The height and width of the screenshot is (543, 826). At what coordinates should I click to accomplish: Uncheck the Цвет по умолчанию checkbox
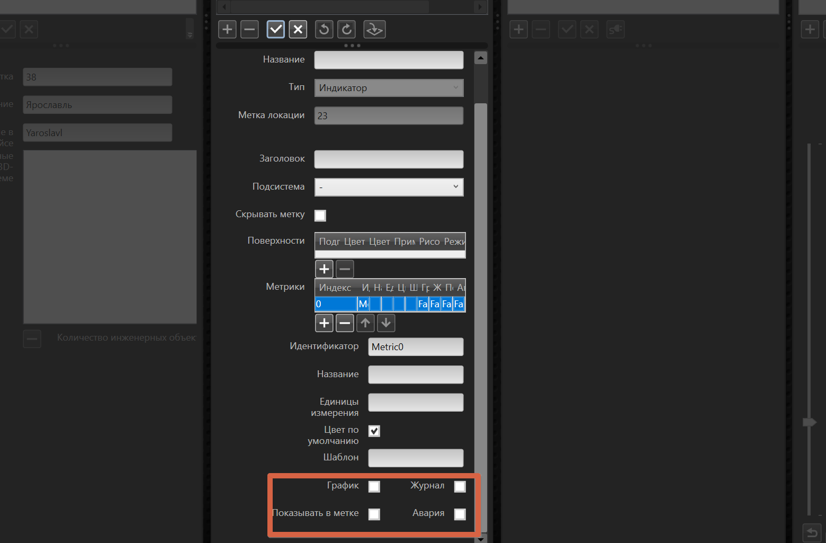pyautogui.click(x=374, y=431)
